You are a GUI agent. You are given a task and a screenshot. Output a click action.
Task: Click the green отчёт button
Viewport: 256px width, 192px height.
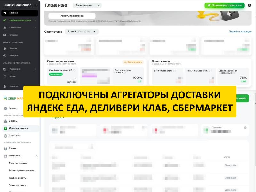[243, 98]
